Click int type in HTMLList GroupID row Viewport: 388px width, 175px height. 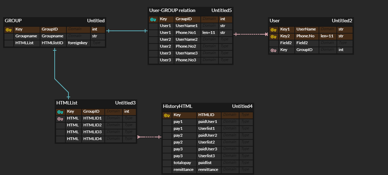pos(129,112)
